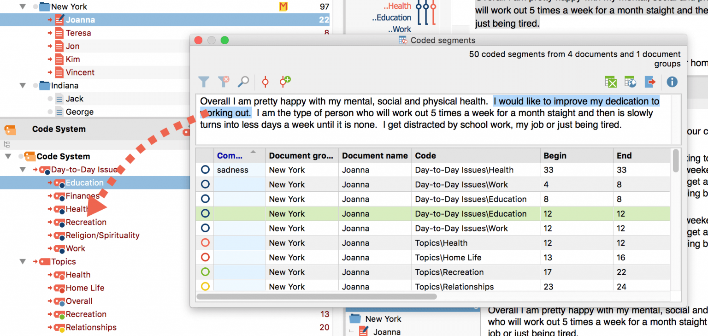This screenshot has width=708, height=336.
Task: Sort the table by the Begin column
Action: pos(555,155)
